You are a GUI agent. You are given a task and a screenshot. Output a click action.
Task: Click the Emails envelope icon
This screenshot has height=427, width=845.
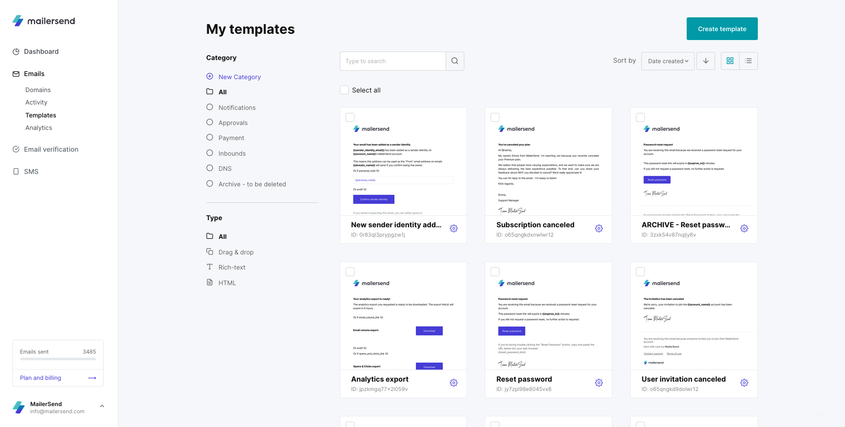[16, 74]
